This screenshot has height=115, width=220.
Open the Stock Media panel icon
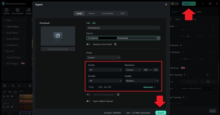[x=18, y=11]
